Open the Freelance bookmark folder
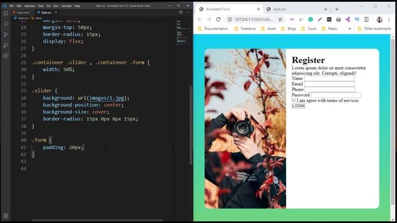This screenshot has width=397, height=223. 245,28
